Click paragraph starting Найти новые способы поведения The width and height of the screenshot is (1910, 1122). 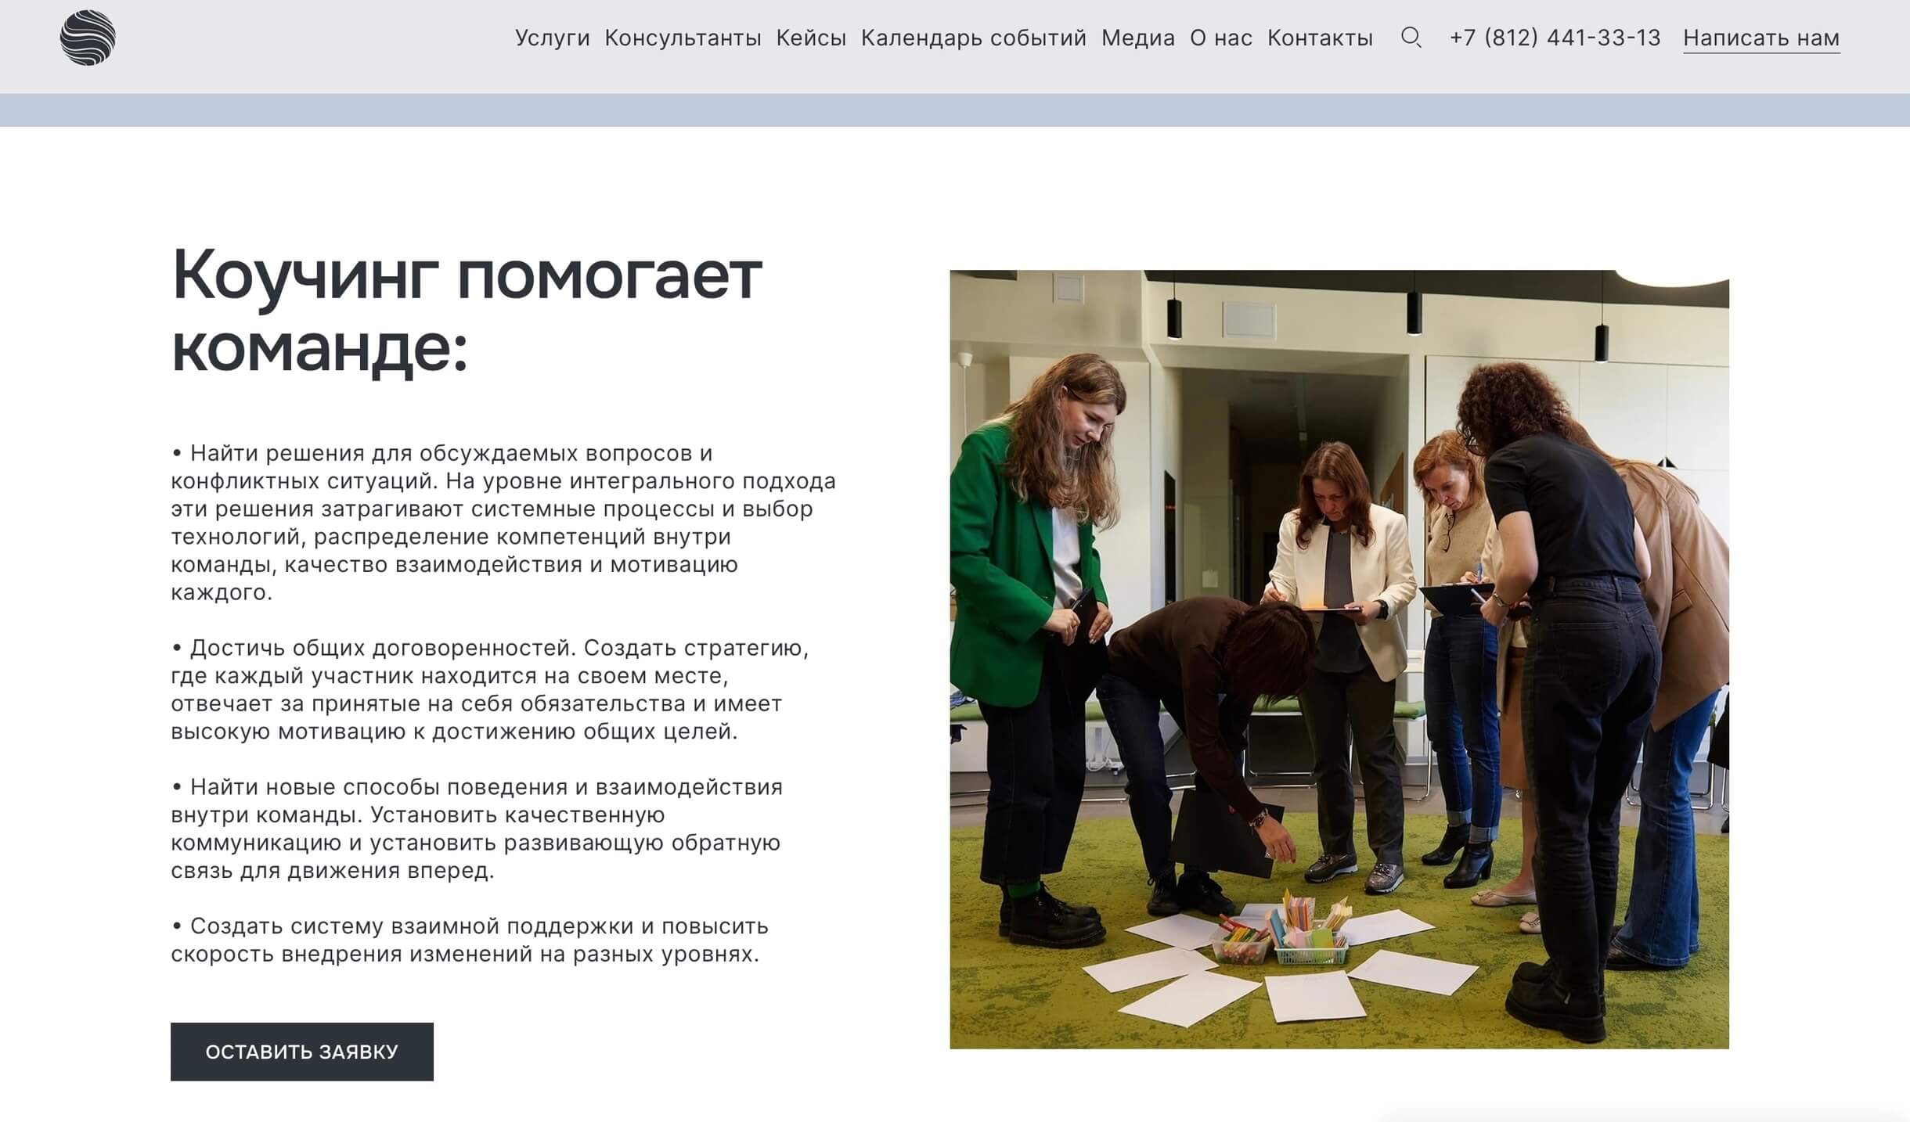click(477, 829)
